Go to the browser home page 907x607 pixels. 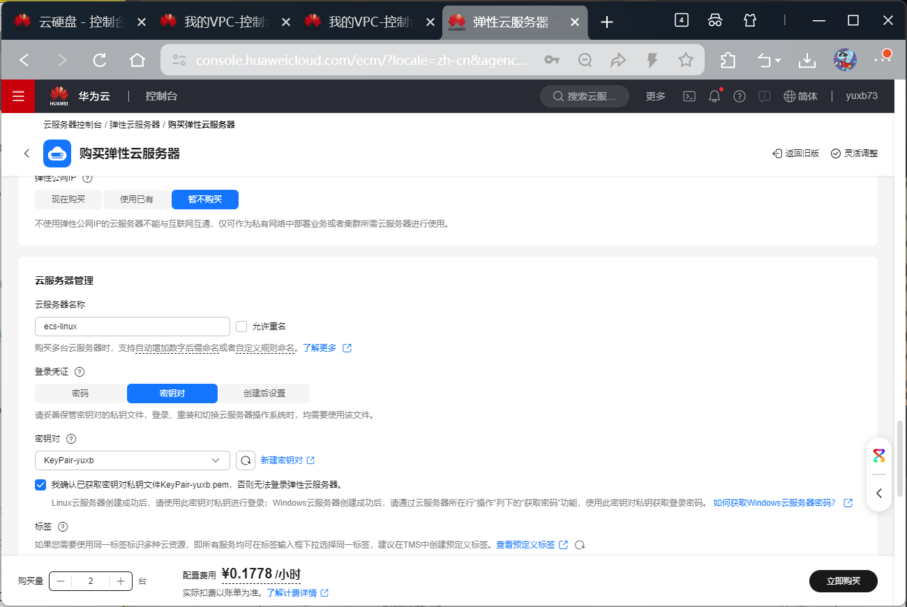click(137, 60)
